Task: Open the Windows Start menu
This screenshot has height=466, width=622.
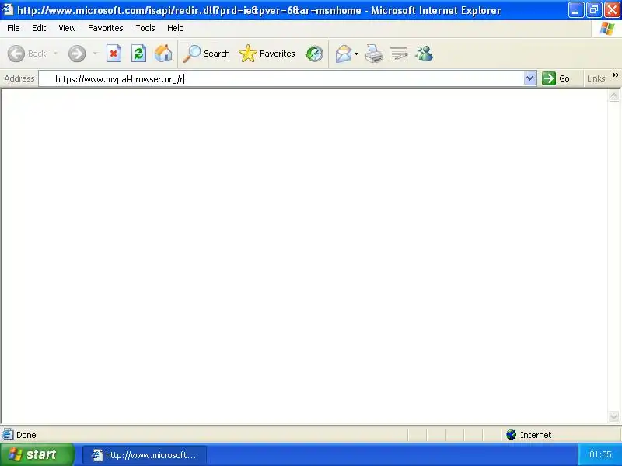Action: click(37, 454)
